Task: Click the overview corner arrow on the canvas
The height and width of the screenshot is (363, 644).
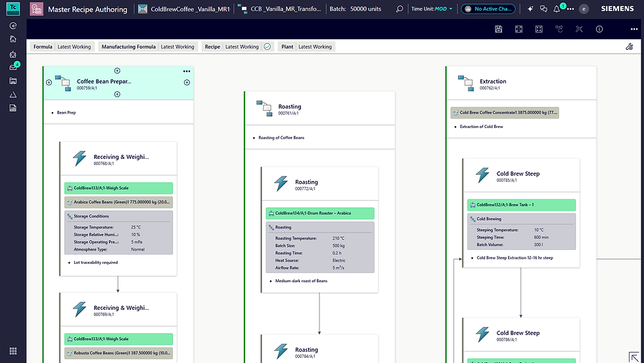Action: (x=634, y=357)
